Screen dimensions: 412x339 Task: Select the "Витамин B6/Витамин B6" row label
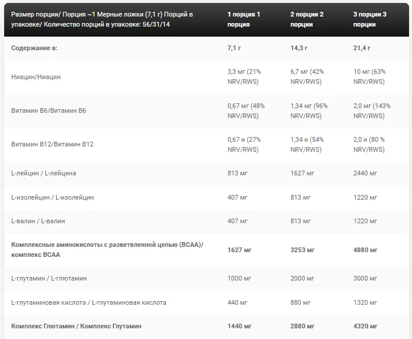[49, 110]
